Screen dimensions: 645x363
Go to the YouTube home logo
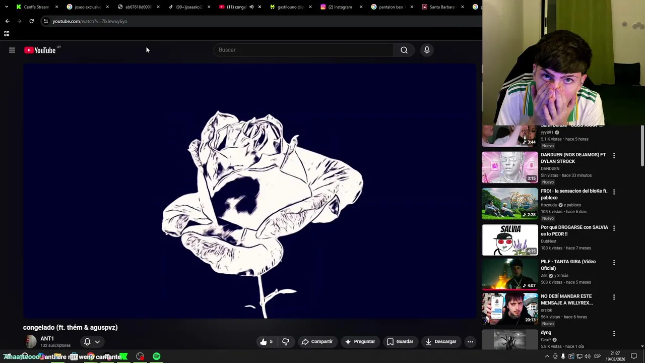(40, 50)
